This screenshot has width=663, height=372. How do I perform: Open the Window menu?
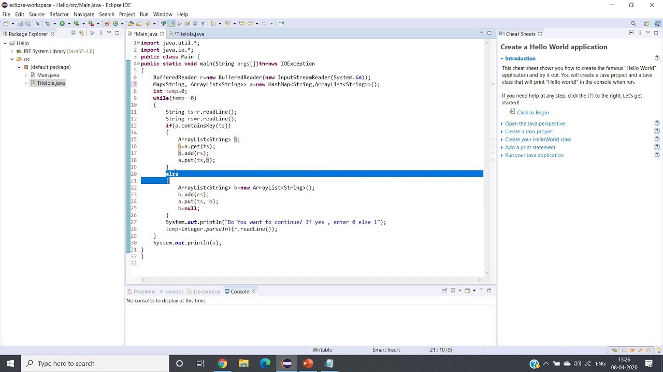point(163,14)
